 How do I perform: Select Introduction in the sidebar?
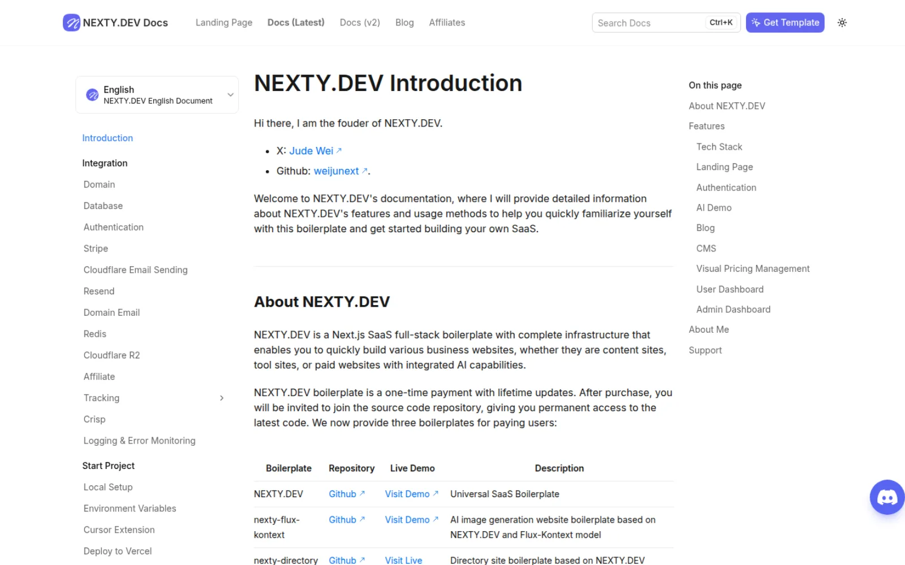coord(107,138)
